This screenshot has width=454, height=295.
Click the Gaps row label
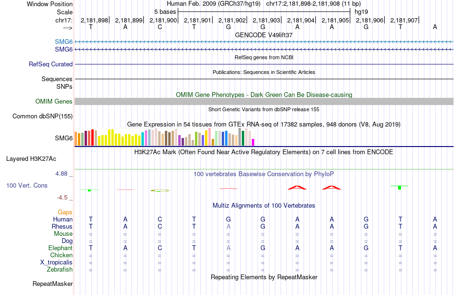(65, 212)
